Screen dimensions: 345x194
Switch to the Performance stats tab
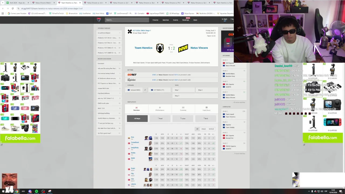tap(160, 109)
